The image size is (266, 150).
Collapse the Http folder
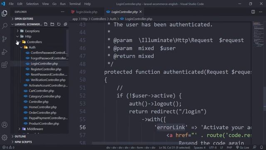(28, 36)
